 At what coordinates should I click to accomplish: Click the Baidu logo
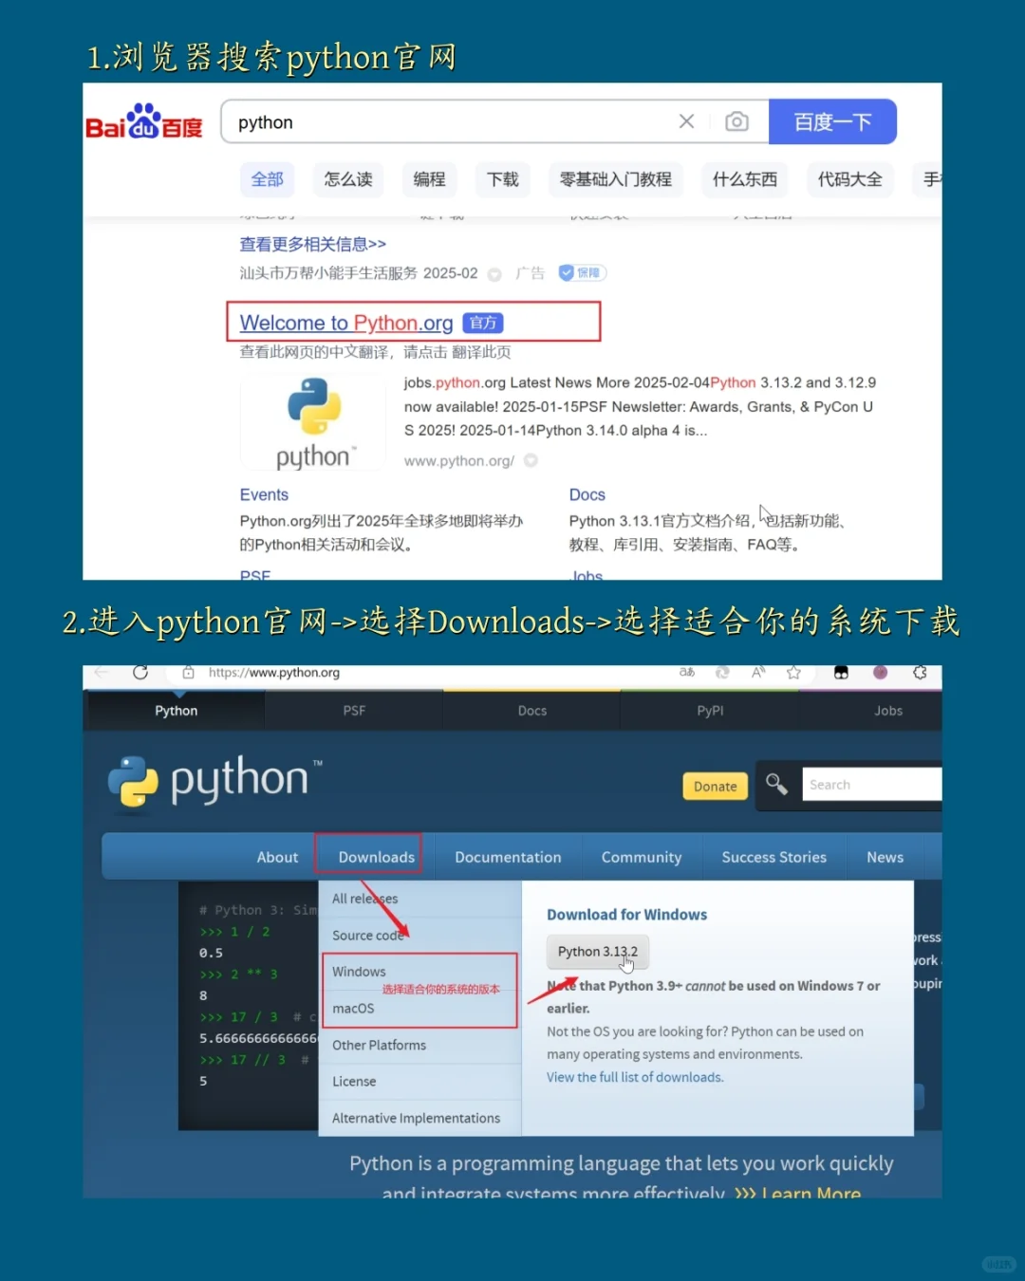(x=142, y=123)
